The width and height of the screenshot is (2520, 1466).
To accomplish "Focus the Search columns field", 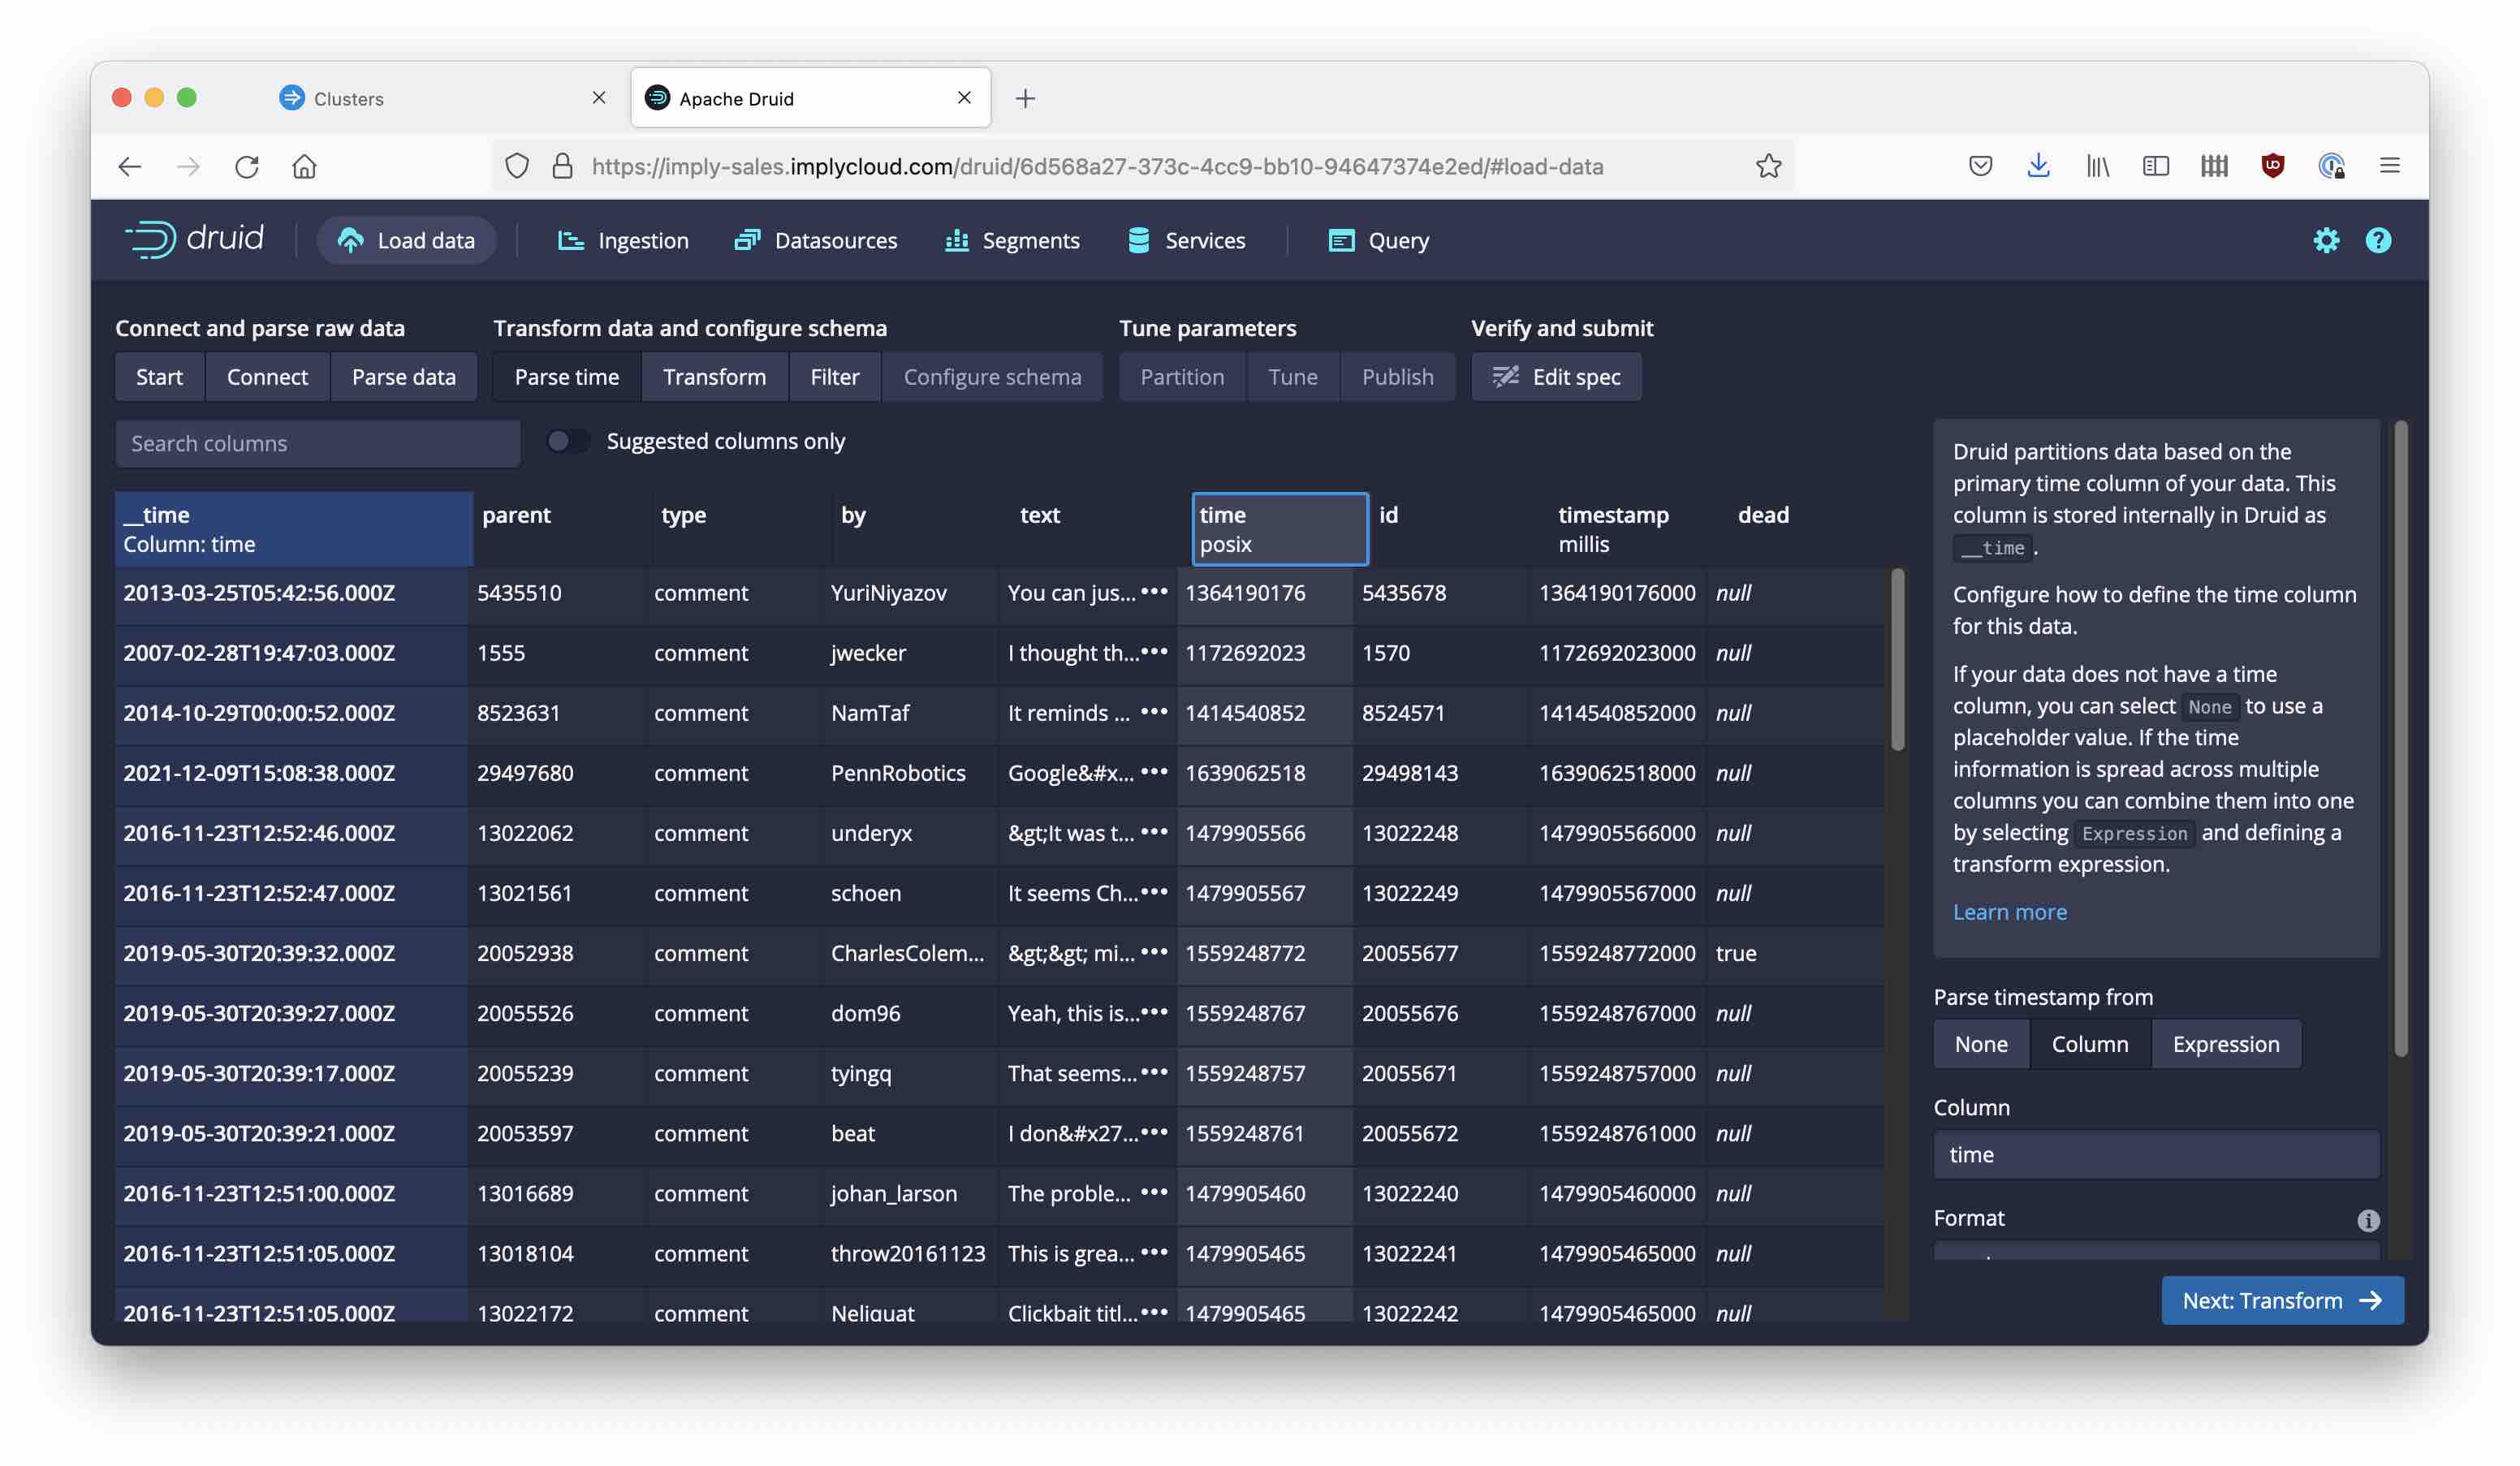I will [x=318, y=443].
